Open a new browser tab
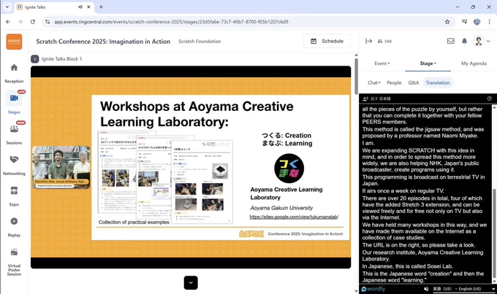The width and height of the screenshot is (497, 294). 101,7
